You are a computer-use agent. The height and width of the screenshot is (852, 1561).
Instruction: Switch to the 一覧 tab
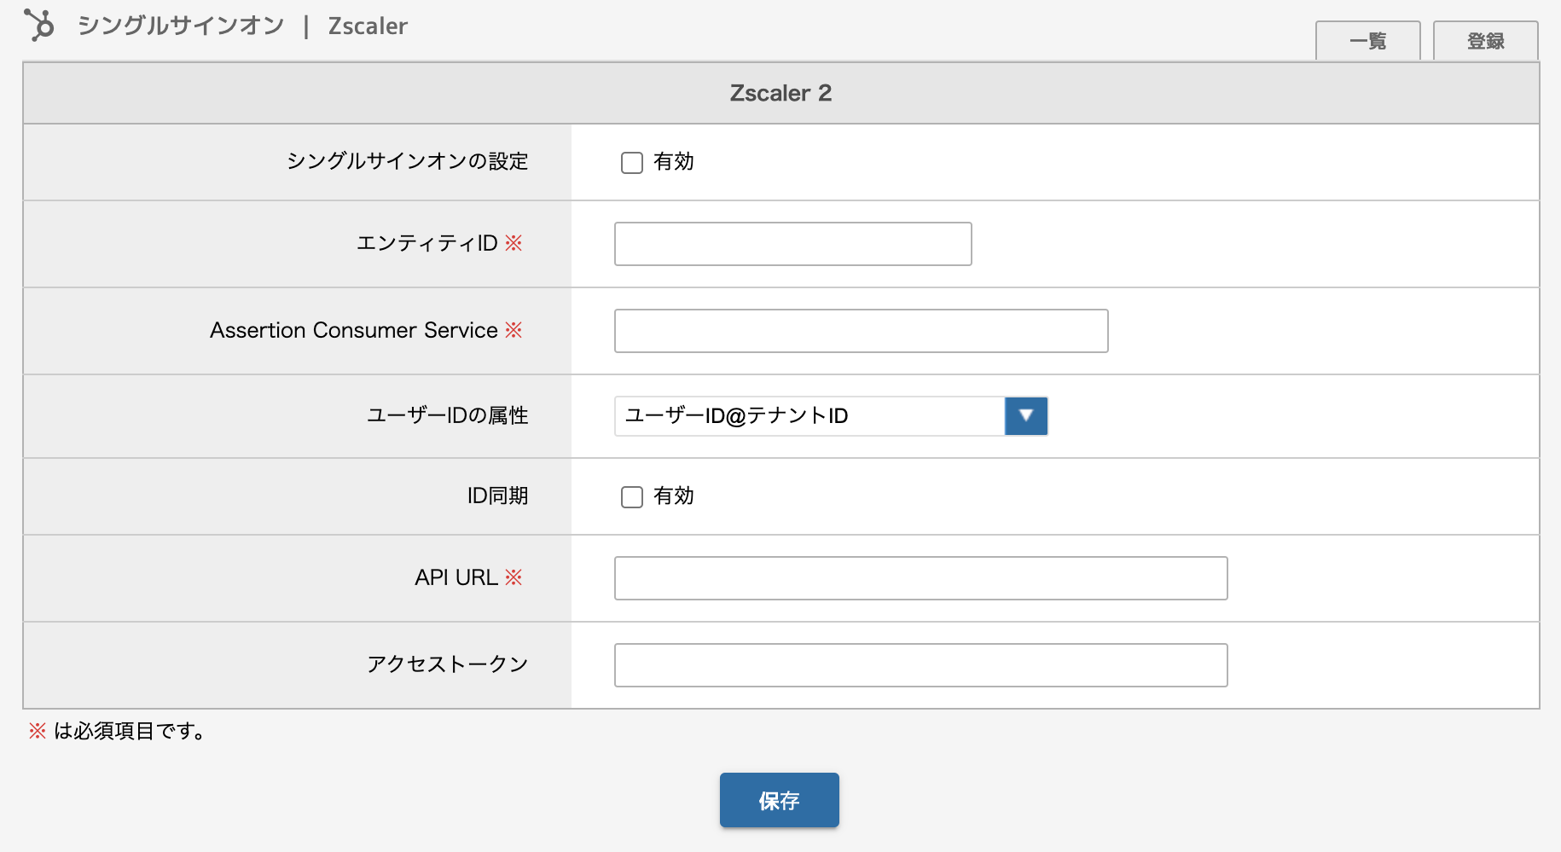tap(1368, 41)
